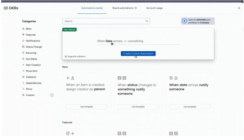
Task: Select the Automations center tab
Action: pos(92,8)
